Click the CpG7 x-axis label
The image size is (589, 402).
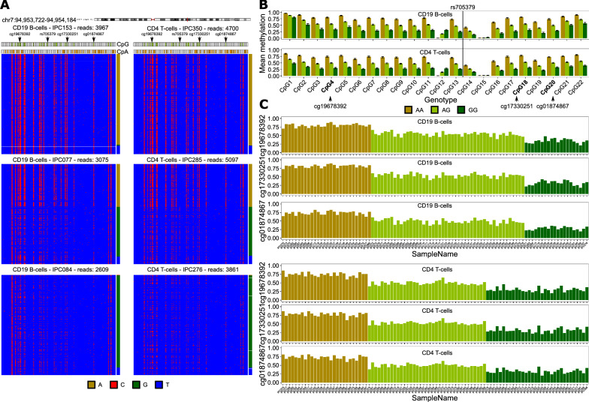[x=369, y=85]
